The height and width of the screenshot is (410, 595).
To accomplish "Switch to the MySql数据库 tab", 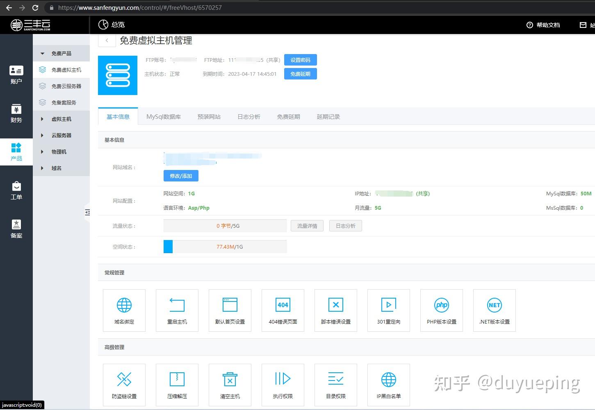I will click(164, 117).
